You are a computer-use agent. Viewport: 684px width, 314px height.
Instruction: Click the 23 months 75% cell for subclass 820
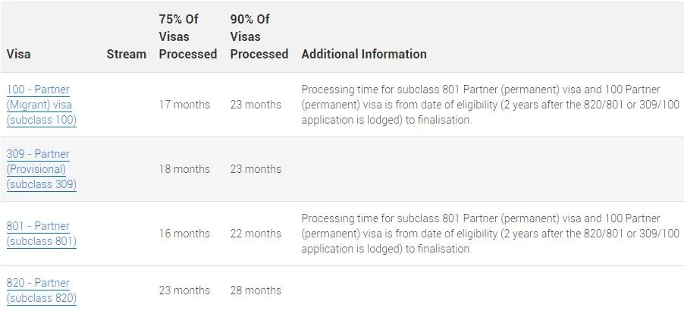click(184, 290)
